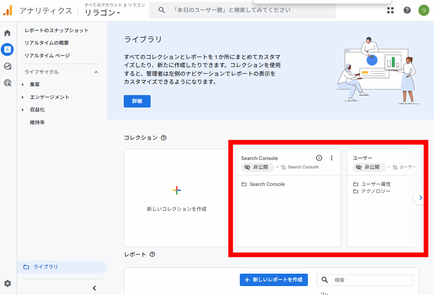This screenshot has height=295, width=434.
Task: Click the 非公開 badge on Search Console card
Action: 257,167
